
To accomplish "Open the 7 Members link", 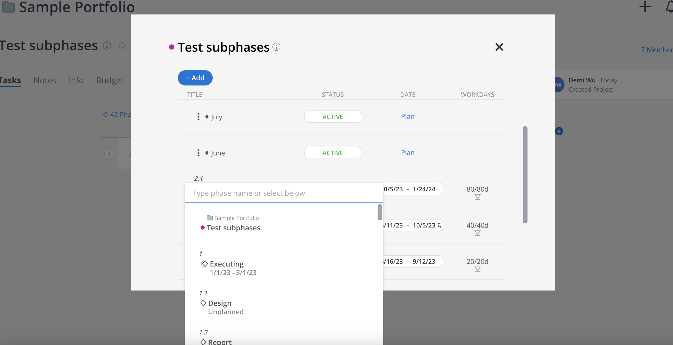I will [657, 50].
